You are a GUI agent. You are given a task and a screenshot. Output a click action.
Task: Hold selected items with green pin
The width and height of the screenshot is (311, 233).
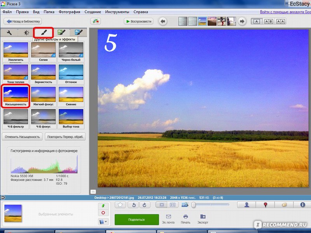click(103, 206)
